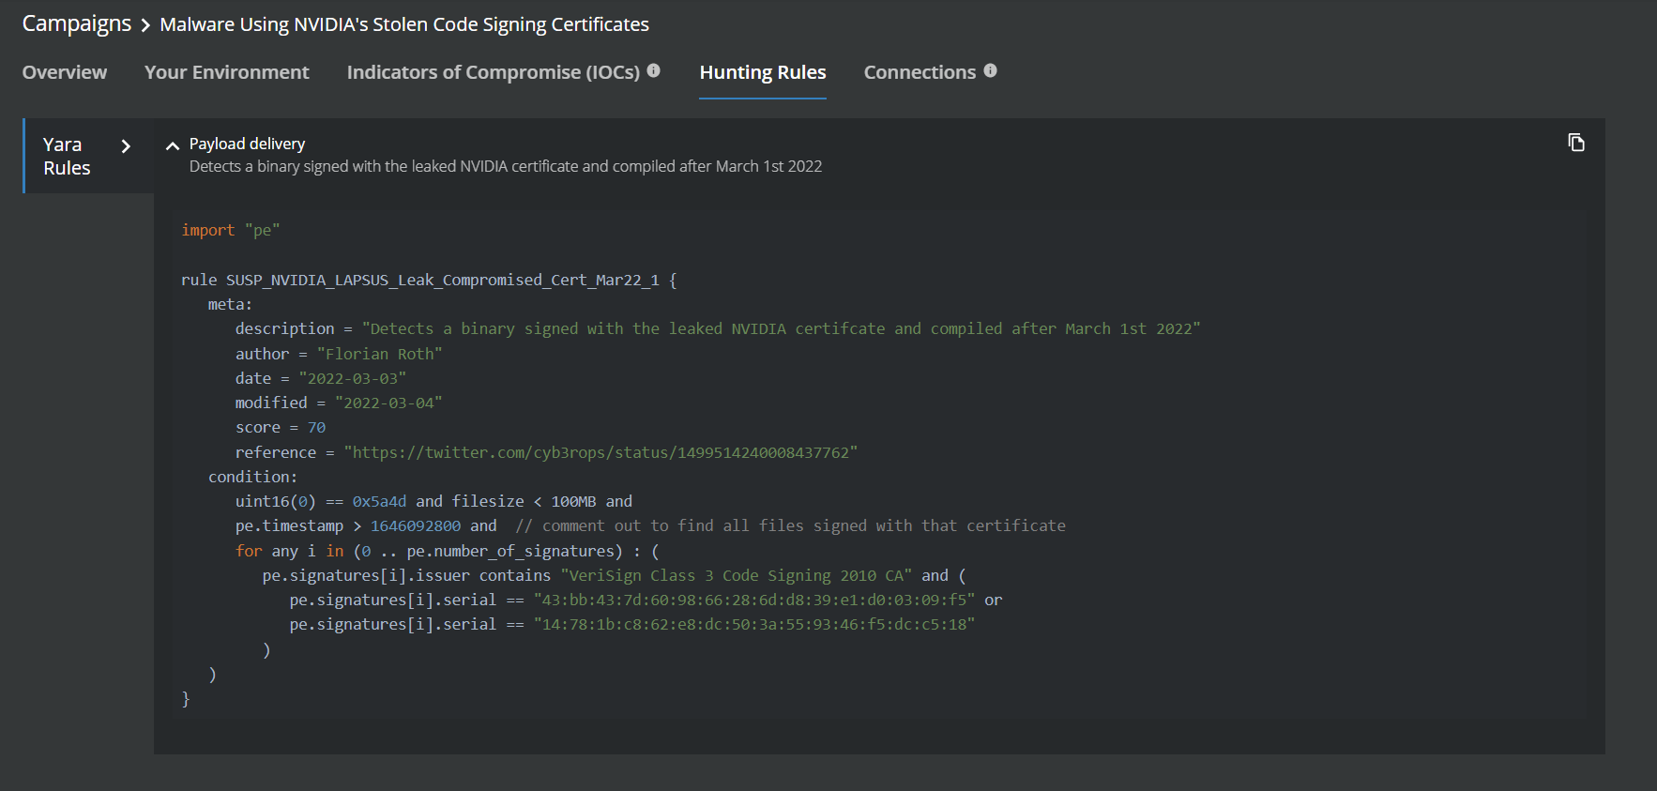Click info icon beside Connections tab
This screenshot has height=791, width=1657.
click(x=990, y=70)
